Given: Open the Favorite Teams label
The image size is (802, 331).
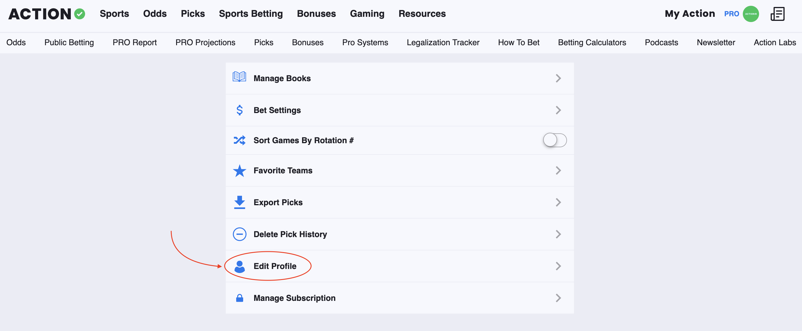Looking at the screenshot, I should pos(283,170).
